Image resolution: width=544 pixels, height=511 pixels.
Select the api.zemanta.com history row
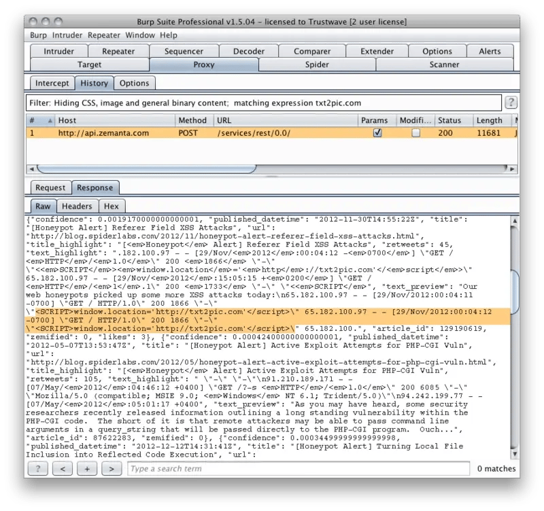pos(204,133)
